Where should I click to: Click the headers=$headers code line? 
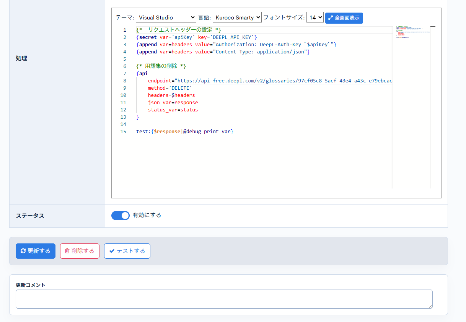171,95
